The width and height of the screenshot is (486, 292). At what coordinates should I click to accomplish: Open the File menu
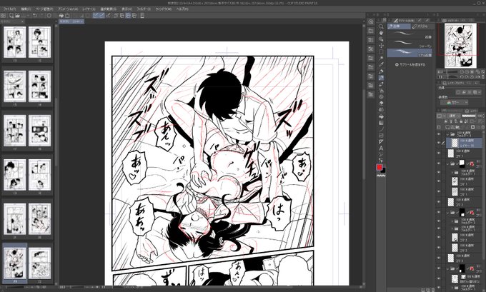(x=9, y=9)
